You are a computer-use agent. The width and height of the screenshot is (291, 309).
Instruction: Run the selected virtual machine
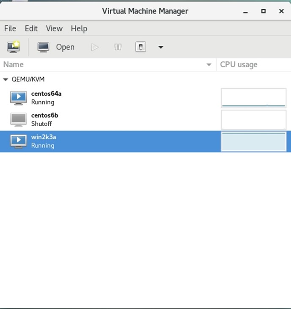coord(95,47)
